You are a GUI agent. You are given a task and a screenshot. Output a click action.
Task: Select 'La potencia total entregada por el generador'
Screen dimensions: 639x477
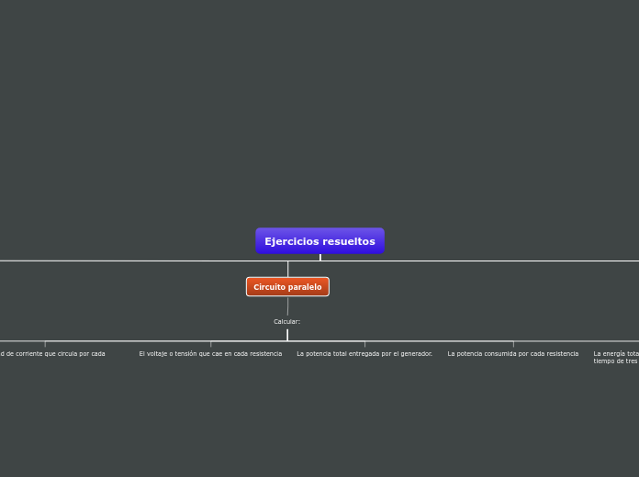pos(364,353)
